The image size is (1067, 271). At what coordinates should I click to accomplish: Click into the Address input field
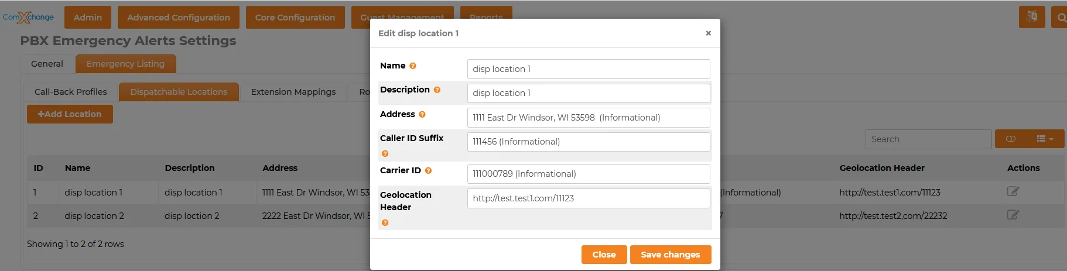click(589, 118)
